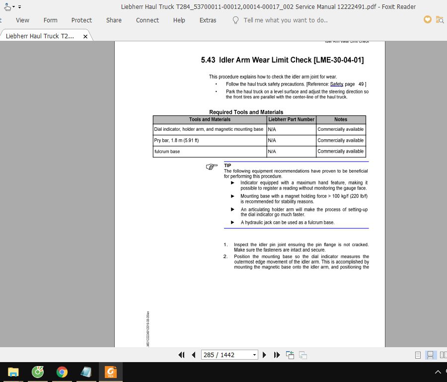The width and height of the screenshot is (447, 382).
Task: Click the lightbulb Tell me icon
Action: pos(236,20)
